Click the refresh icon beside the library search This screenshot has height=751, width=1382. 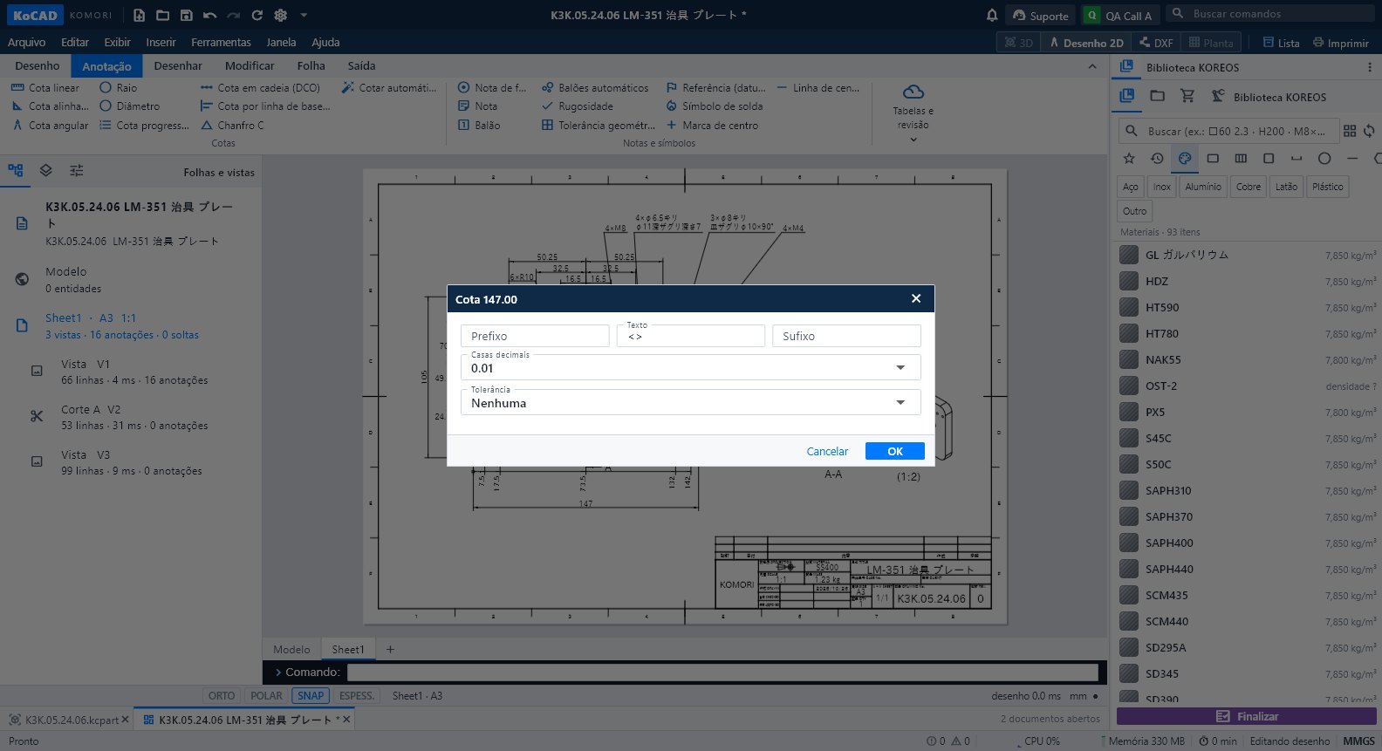tap(1369, 131)
